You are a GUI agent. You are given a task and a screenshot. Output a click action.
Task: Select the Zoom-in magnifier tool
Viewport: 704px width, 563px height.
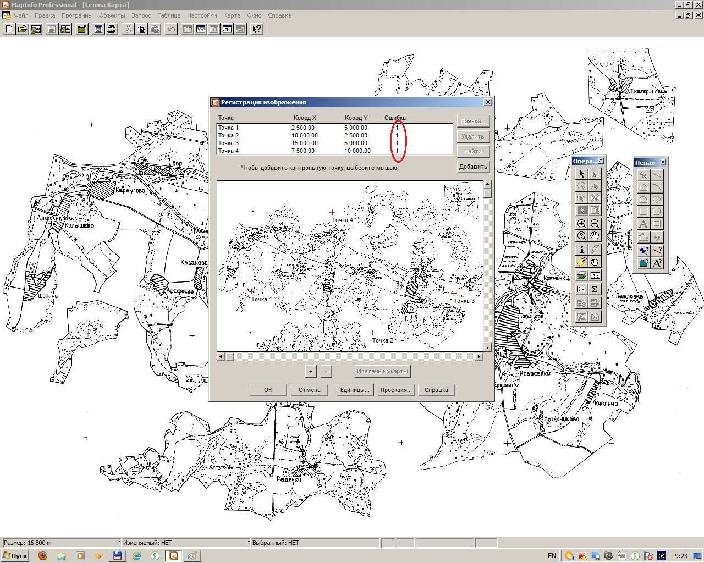pos(582,223)
